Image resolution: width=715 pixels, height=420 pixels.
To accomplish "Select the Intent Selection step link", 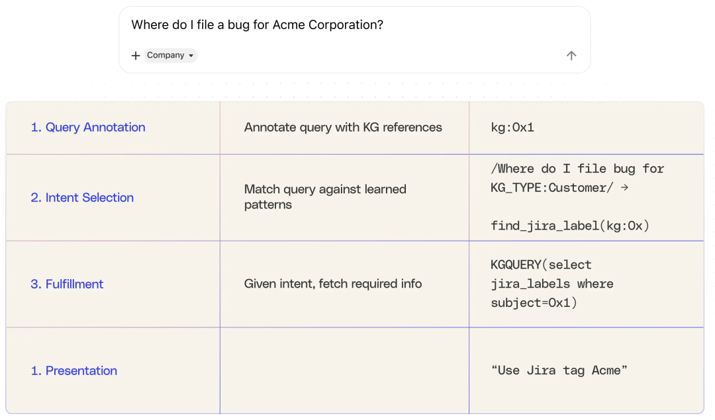I will (x=82, y=198).
